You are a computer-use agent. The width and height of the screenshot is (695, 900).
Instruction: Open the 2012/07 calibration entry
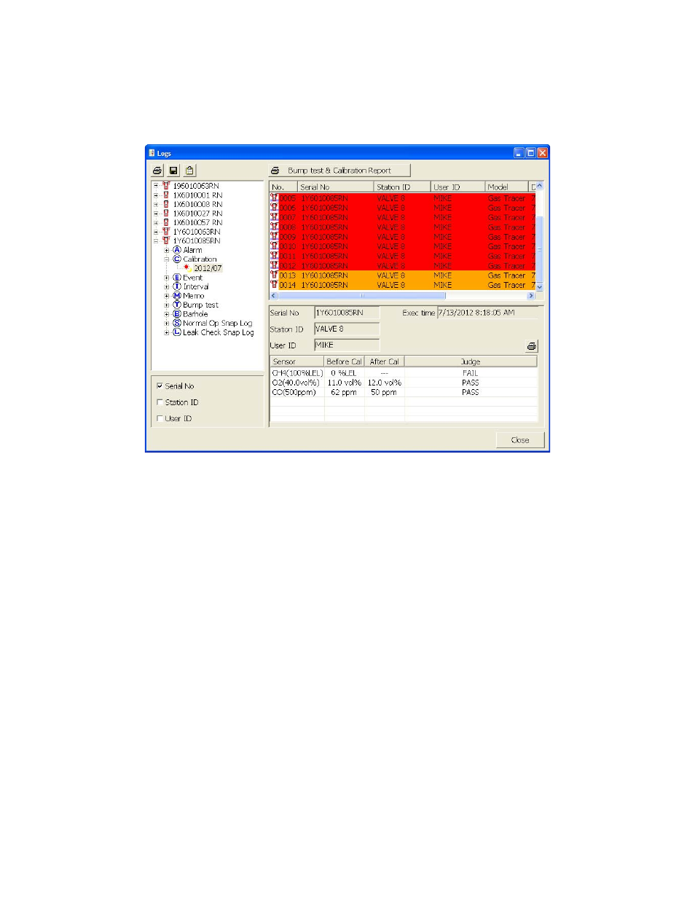(x=208, y=268)
